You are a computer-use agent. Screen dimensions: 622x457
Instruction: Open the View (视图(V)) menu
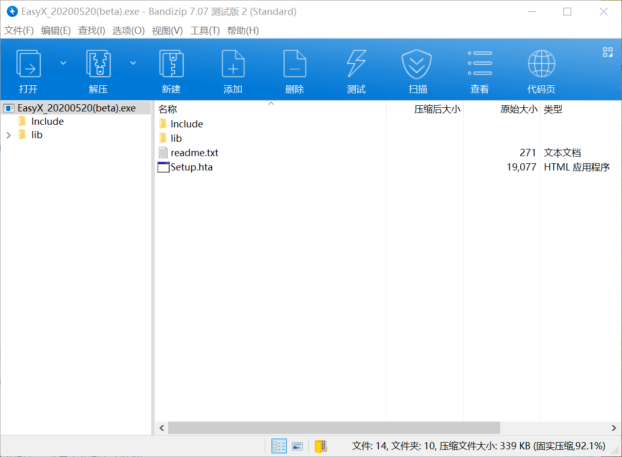click(167, 31)
